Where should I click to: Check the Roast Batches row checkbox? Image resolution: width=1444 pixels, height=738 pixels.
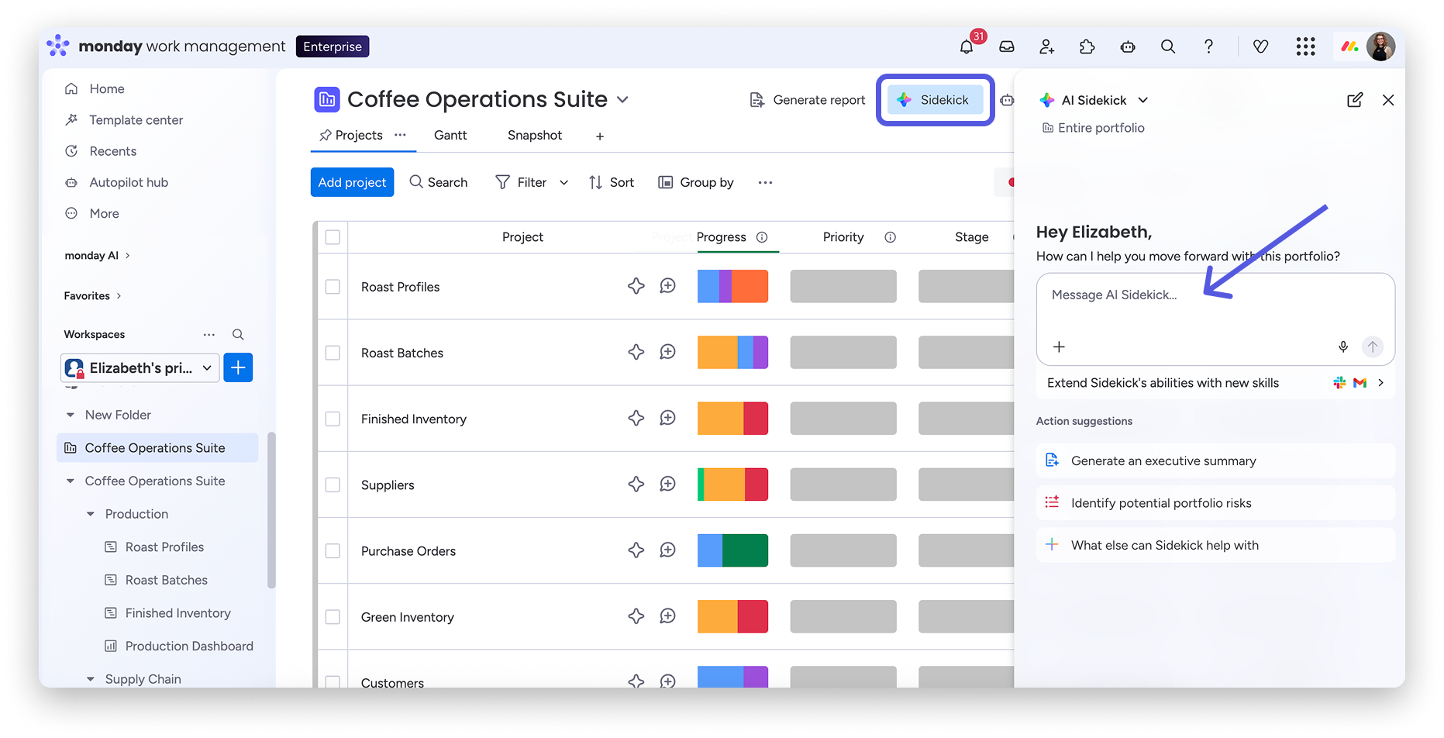(333, 353)
